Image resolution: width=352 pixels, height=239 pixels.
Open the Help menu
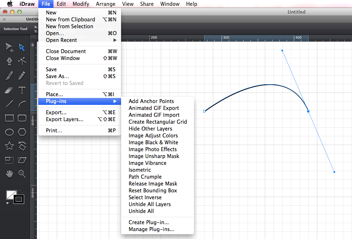192,4
